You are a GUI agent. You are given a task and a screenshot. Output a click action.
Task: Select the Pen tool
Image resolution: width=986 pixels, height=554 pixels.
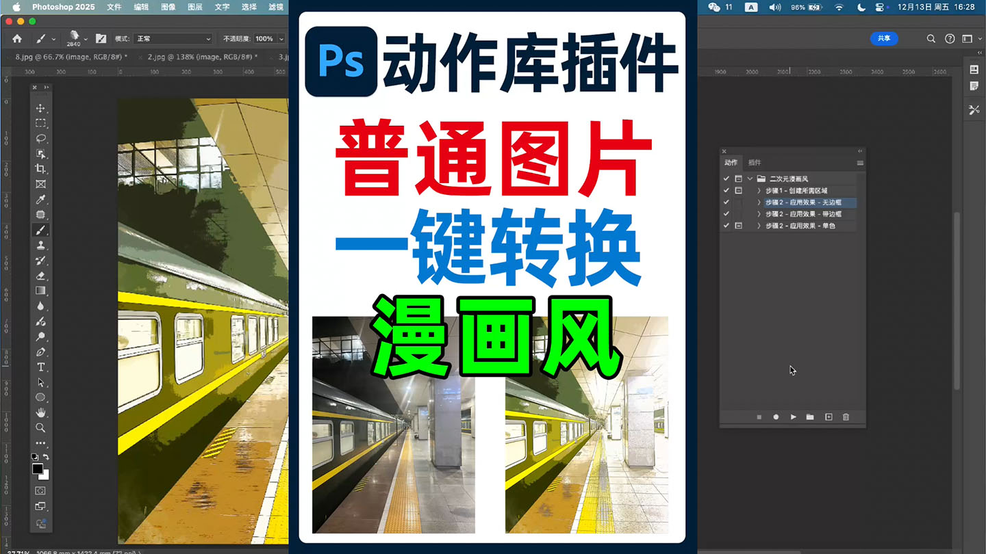(x=40, y=352)
